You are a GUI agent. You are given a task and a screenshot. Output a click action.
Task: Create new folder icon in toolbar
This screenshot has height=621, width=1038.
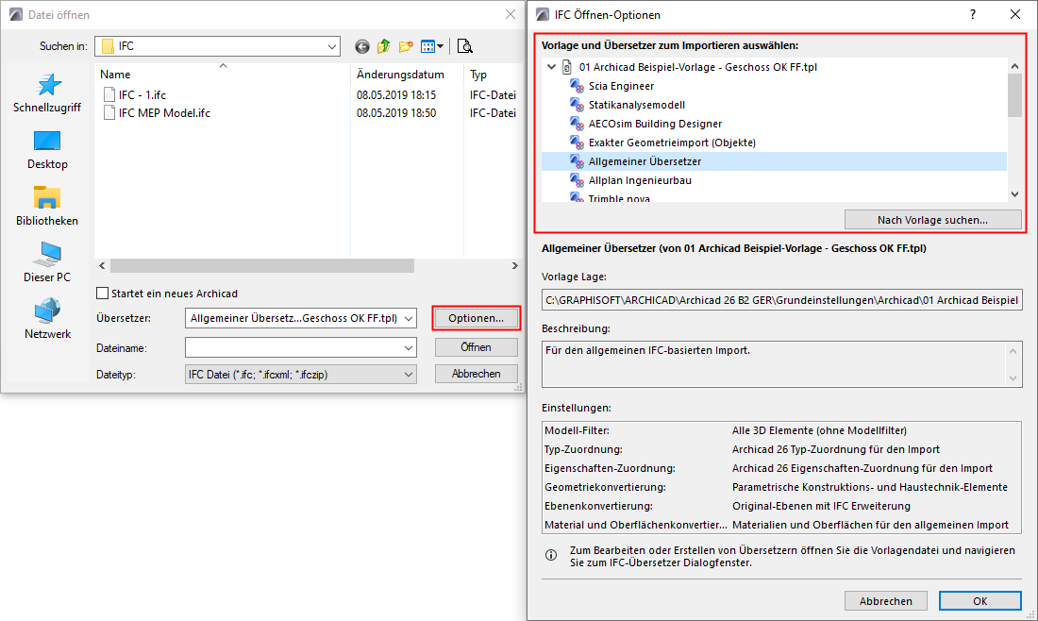(x=406, y=46)
